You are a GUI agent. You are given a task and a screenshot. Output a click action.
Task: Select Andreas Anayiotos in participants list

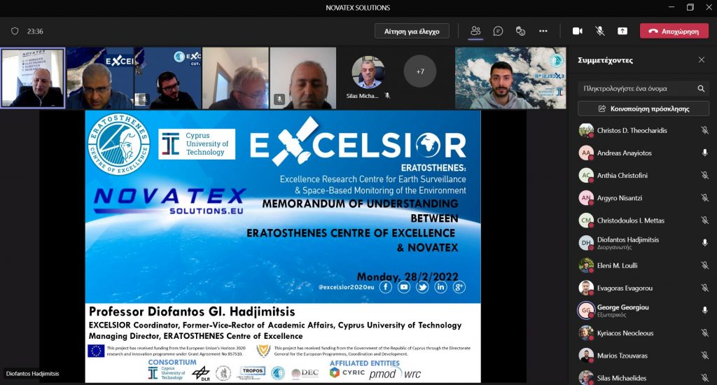[x=643, y=153]
